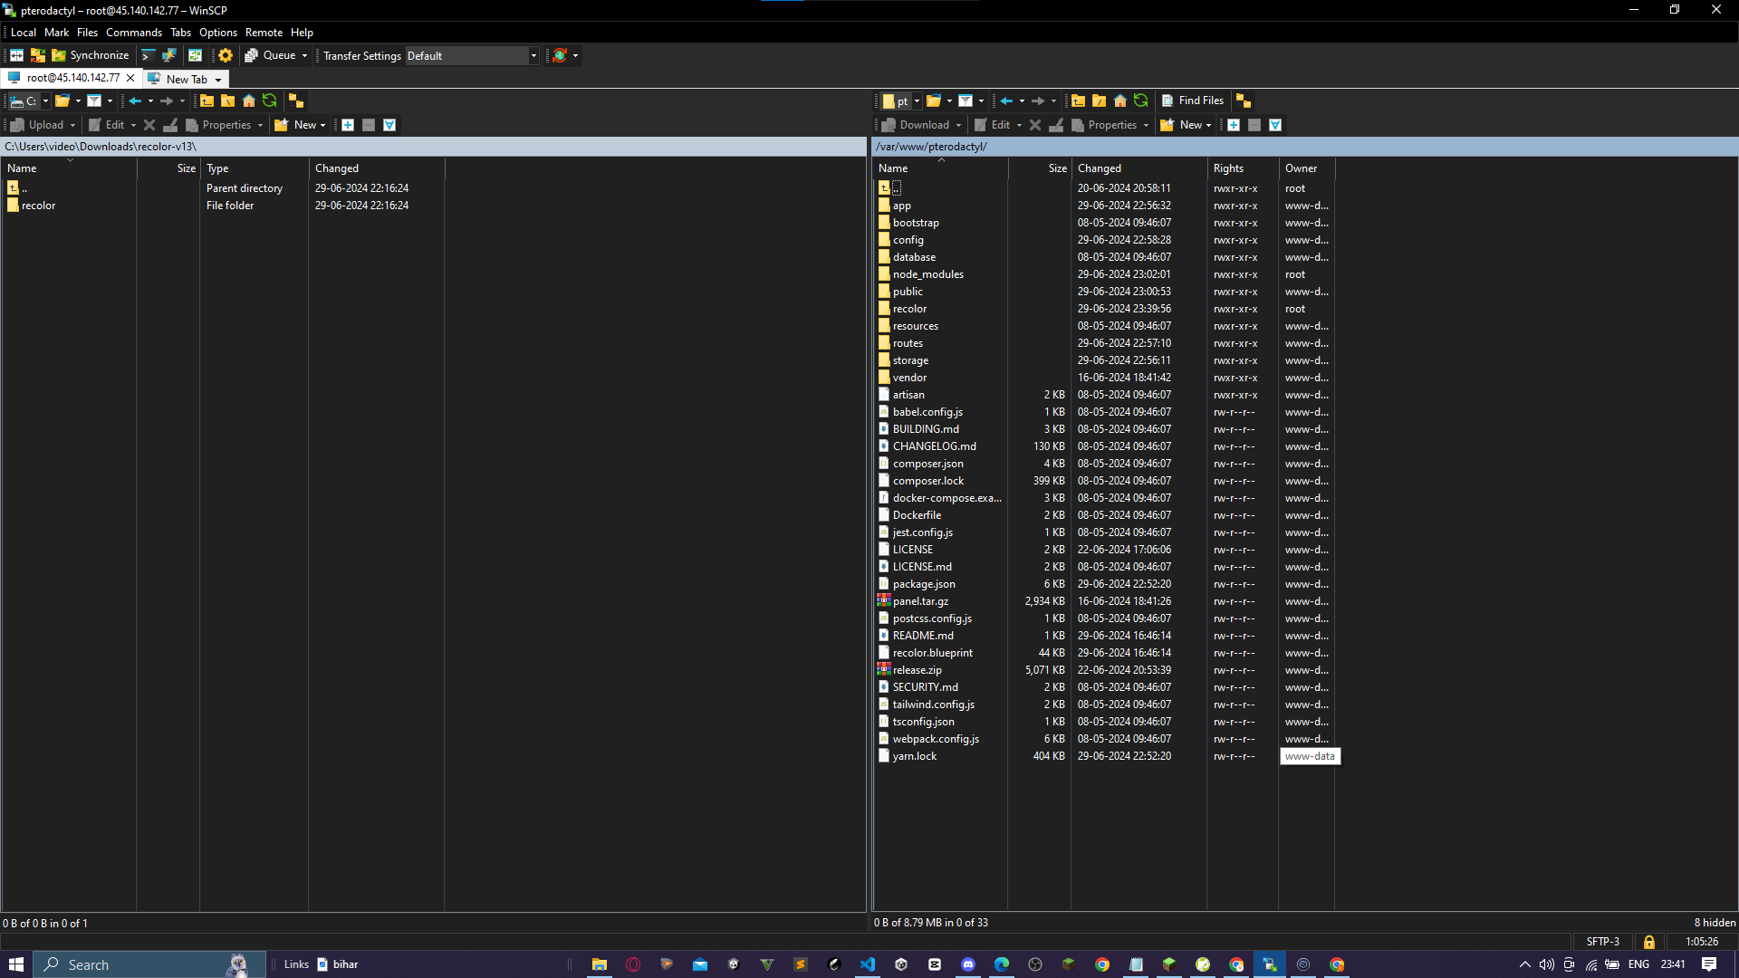Expand the Upload dropdown arrow
The width and height of the screenshot is (1739, 978).
(x=72, y=125)
